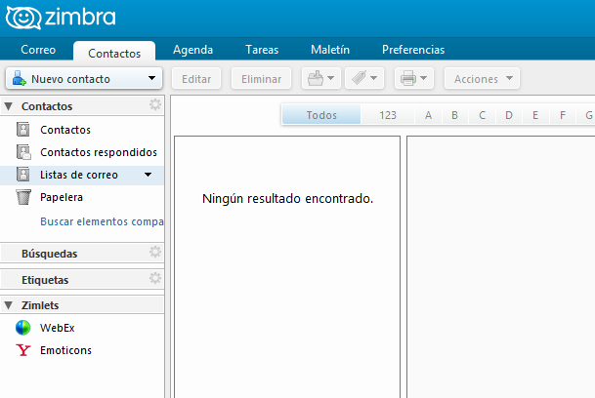Select the Listas de correo folder
Image resolution: width=595 pixels, height=398 pixels.
coord(82,175)
